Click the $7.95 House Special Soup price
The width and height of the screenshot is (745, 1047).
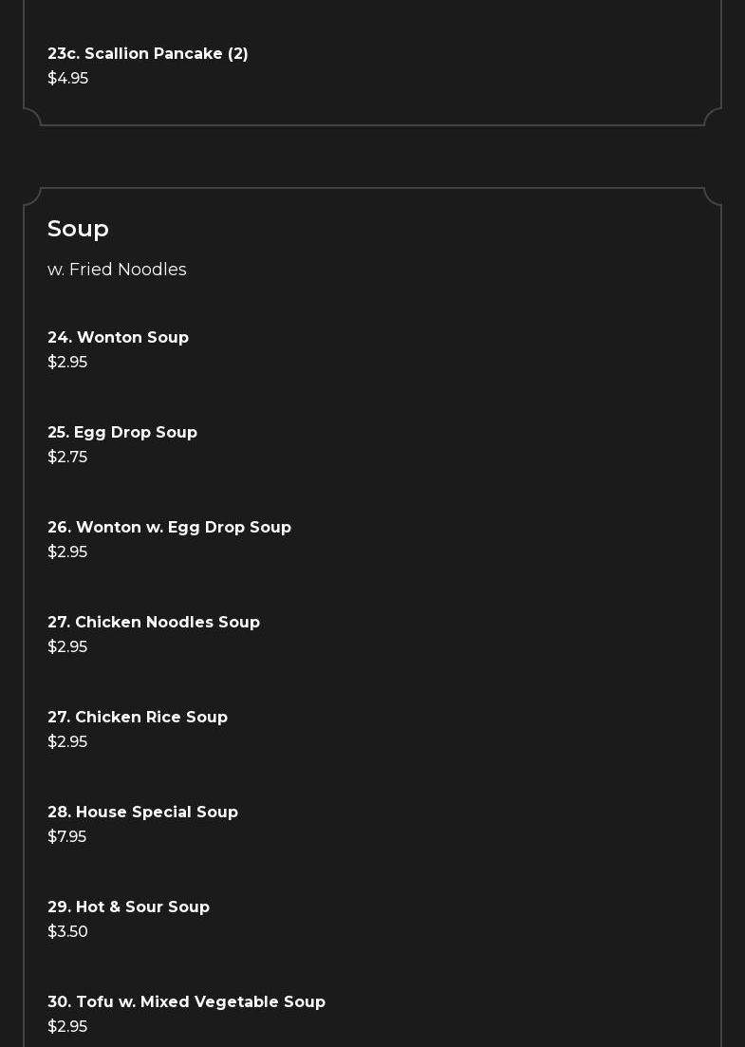(x=66, y=837)
